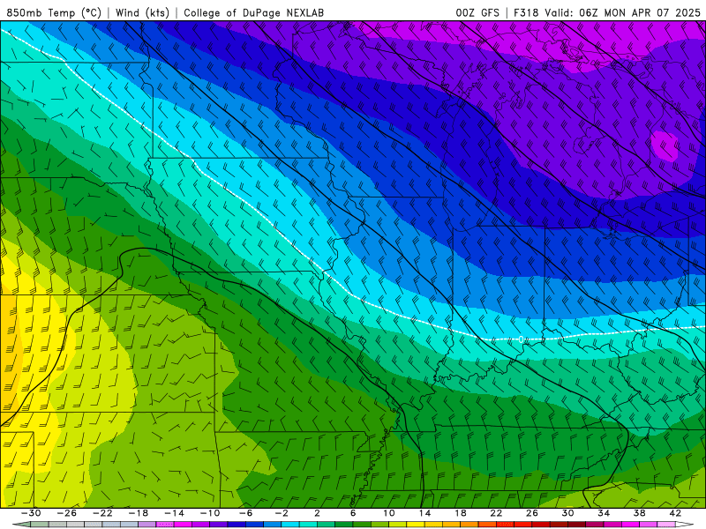Click the "06Z MON APR 07 2025" valid time
Viewport: 706px width, 529px height.
tap(640, 12)
